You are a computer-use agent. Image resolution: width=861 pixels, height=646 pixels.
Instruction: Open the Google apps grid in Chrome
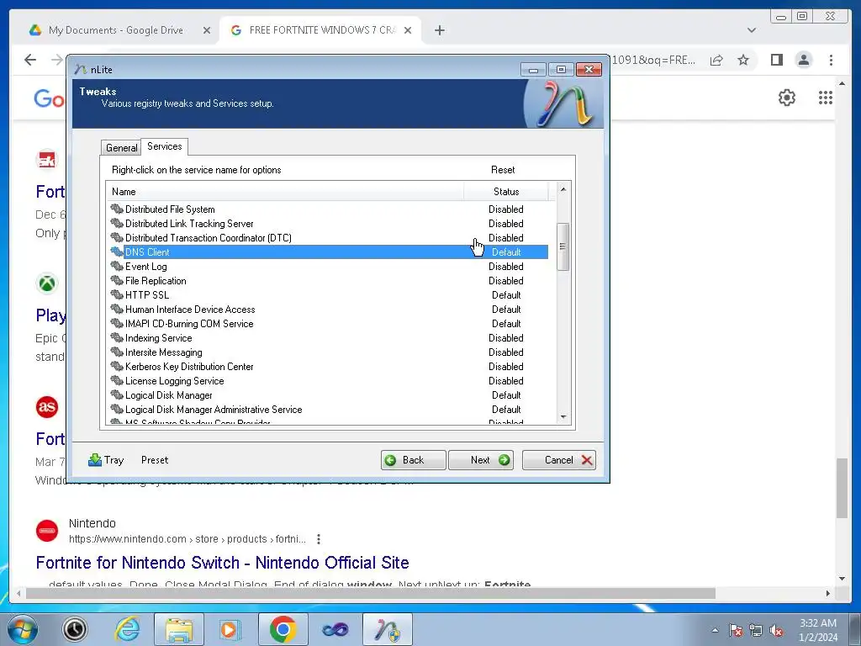coord(826,98)
